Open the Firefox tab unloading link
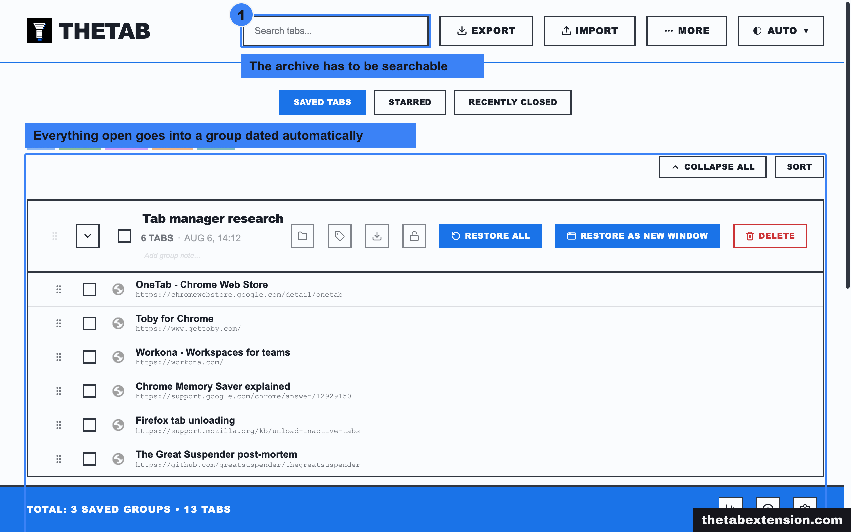Viewport: 851px width, 532px height. [x=185, y=420]
